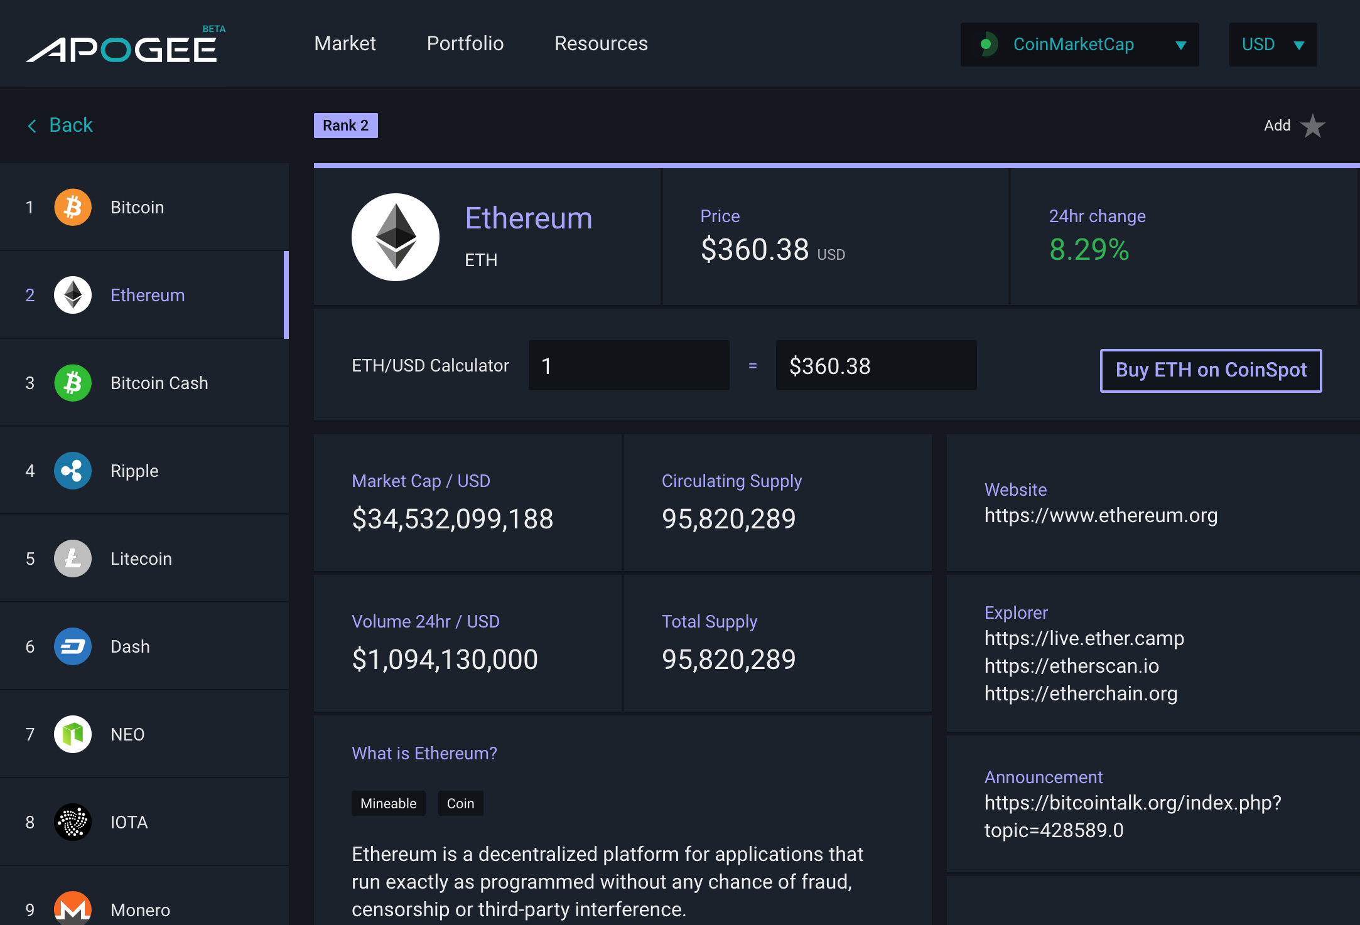Open the ethereum.org website link

tap(1101, 515)
